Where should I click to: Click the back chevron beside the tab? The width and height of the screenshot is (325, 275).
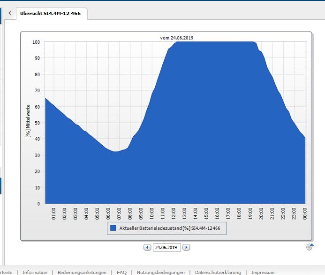(x=10, y=13)
